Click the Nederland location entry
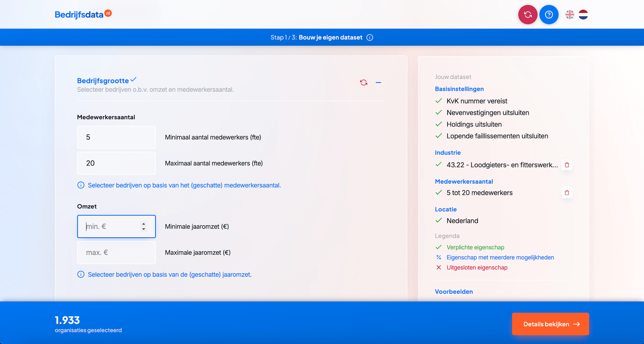 [x=462, y=221]
